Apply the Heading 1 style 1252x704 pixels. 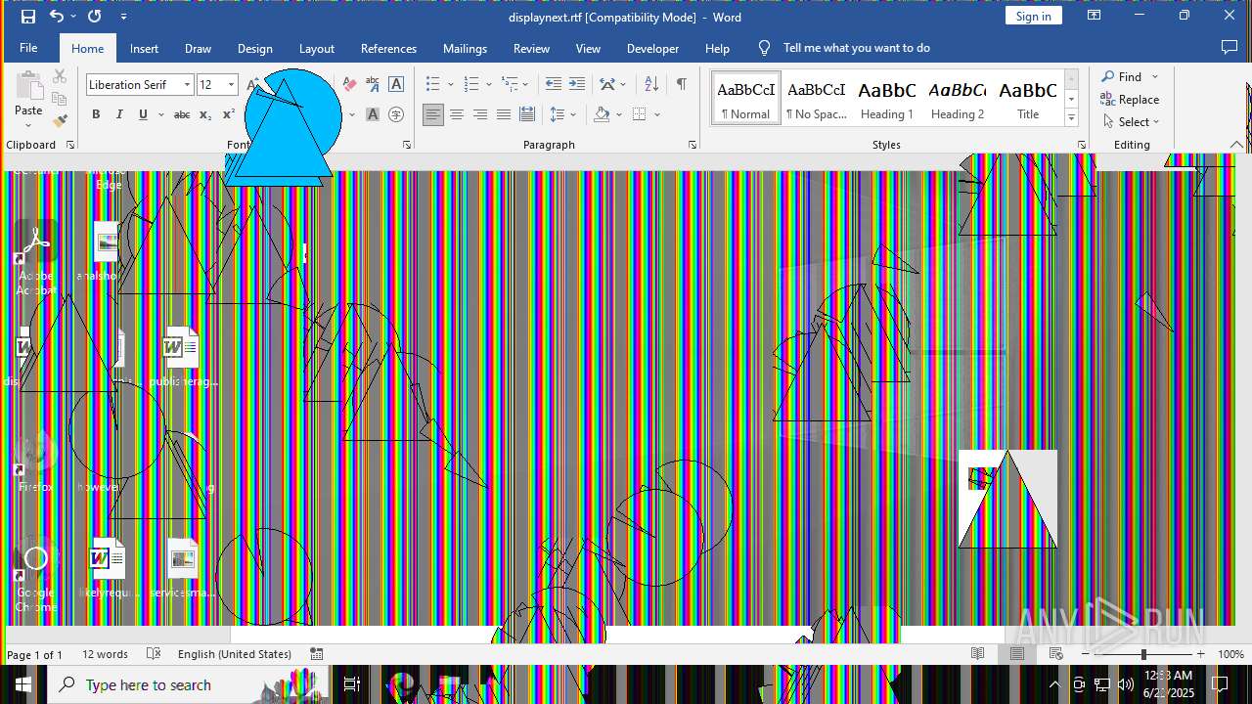click(x=887, y=99)
